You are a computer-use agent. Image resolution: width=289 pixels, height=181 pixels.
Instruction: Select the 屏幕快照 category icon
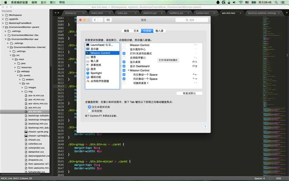[88, 65]
